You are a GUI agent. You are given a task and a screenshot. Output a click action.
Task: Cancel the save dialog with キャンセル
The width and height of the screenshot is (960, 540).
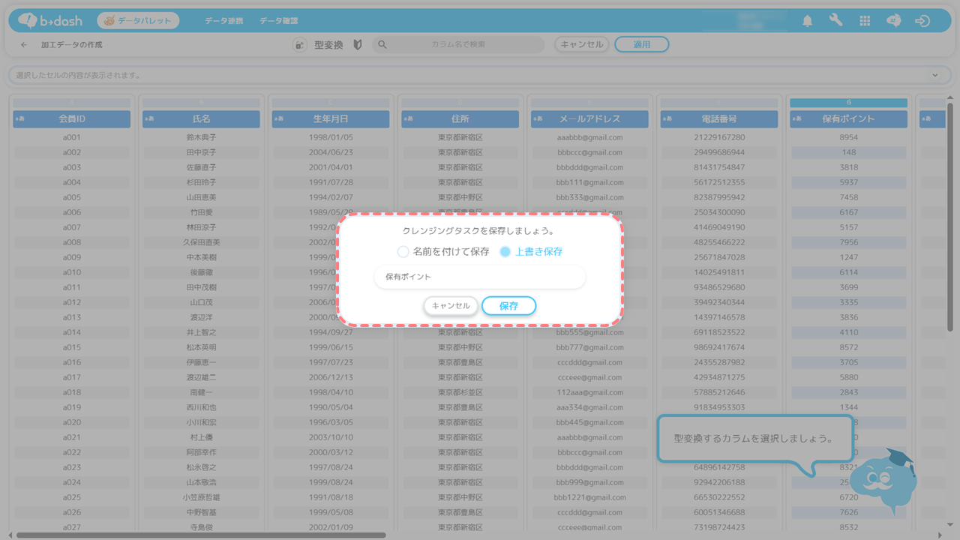[451, 306]
